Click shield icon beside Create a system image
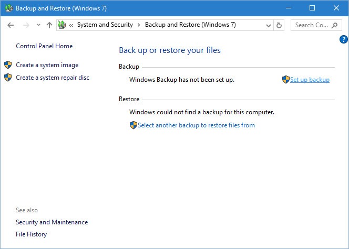This screenshot has height=249, width=349. [8, 65]
